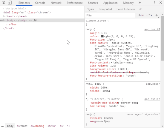164x128 pixels.
Task: Open the app.css:7 source link
Action: pos(153,84)
